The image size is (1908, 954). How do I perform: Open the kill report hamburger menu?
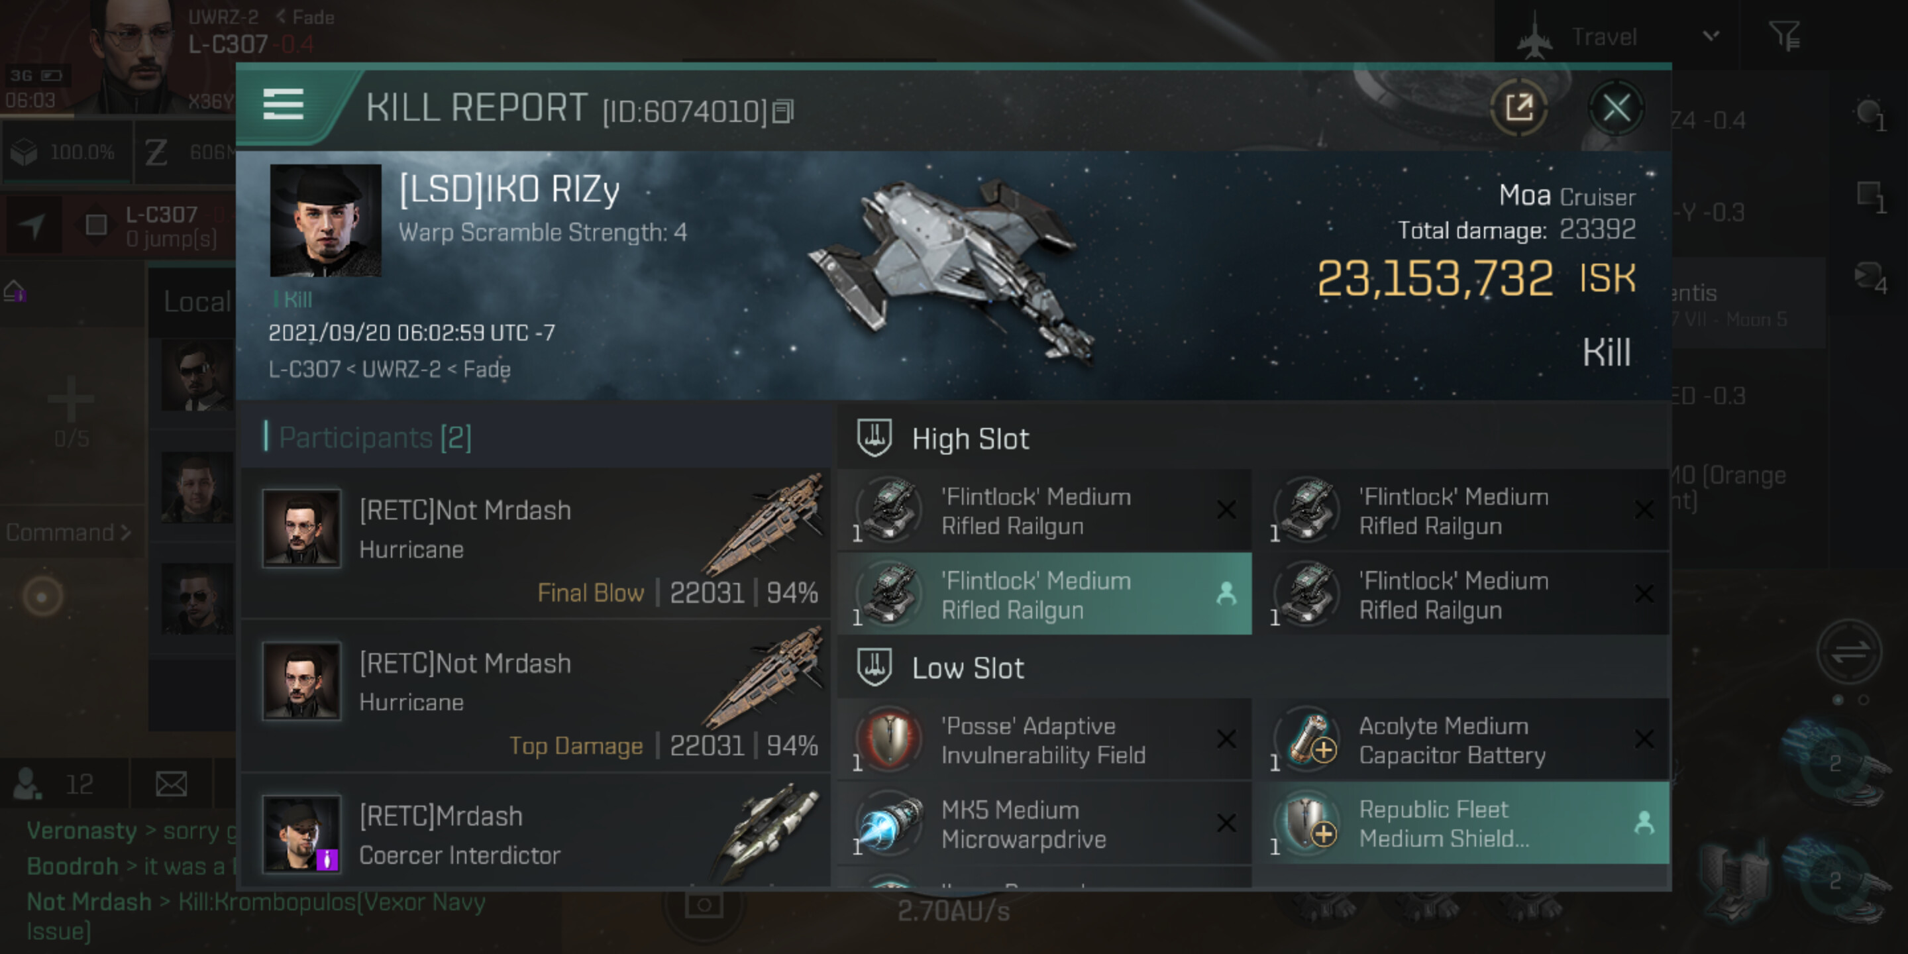tap(283, 105)
